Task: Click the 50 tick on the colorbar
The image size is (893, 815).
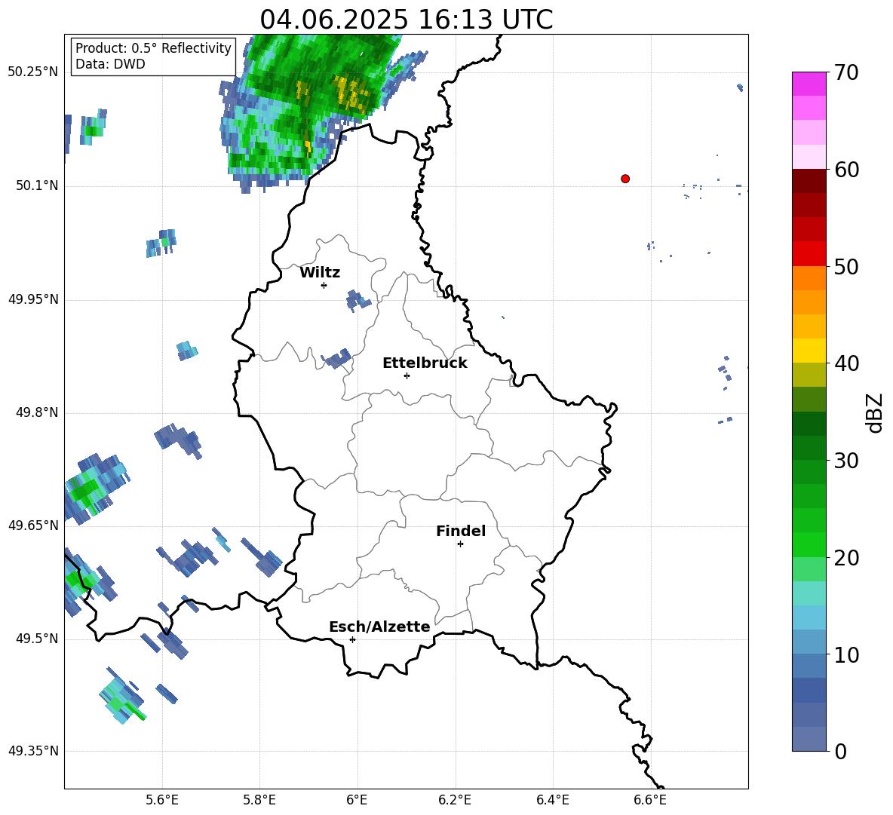Action: [x=846, y=266]
